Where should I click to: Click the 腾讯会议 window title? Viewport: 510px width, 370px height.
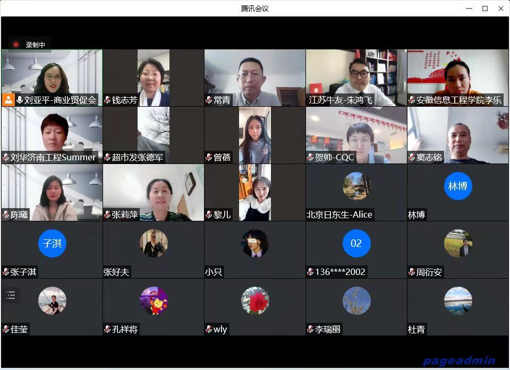tap(254, 9)
